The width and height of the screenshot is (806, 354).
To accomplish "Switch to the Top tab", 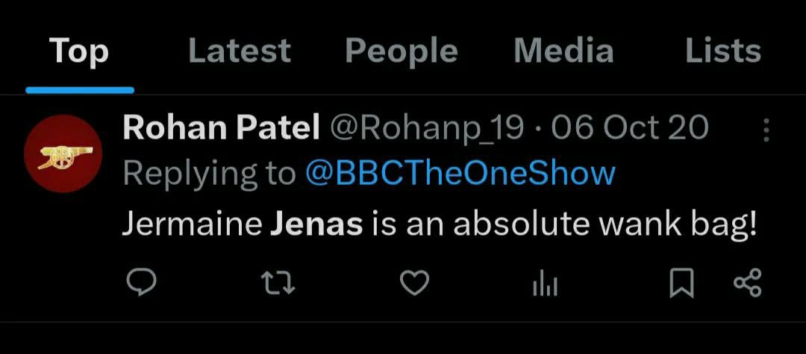I will point(79,51).
